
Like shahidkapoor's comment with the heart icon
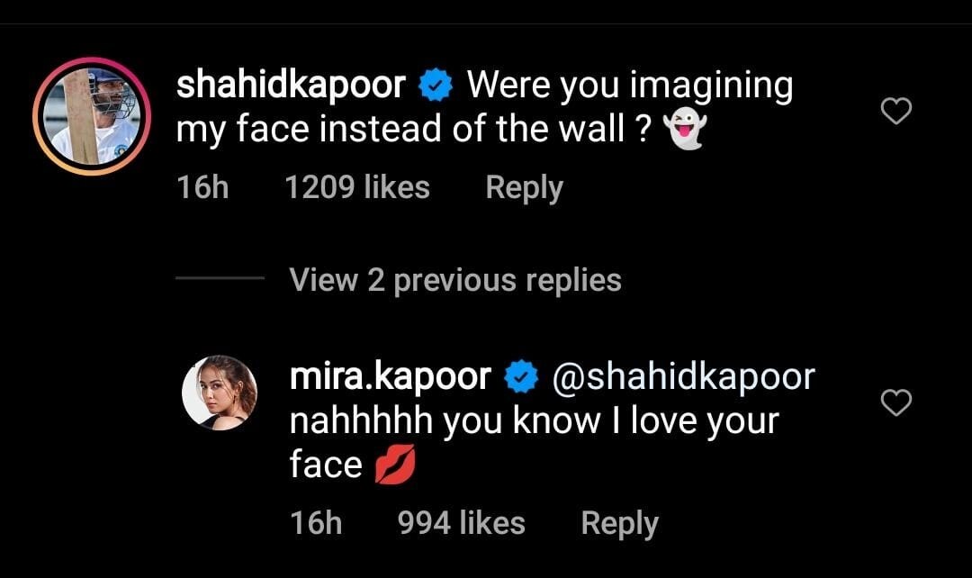point(895,111)
